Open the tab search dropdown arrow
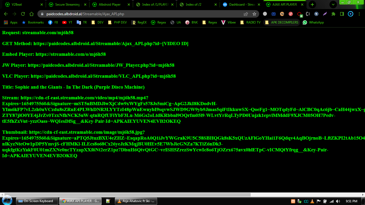365x205 pixels. click(x=333, y=5)
